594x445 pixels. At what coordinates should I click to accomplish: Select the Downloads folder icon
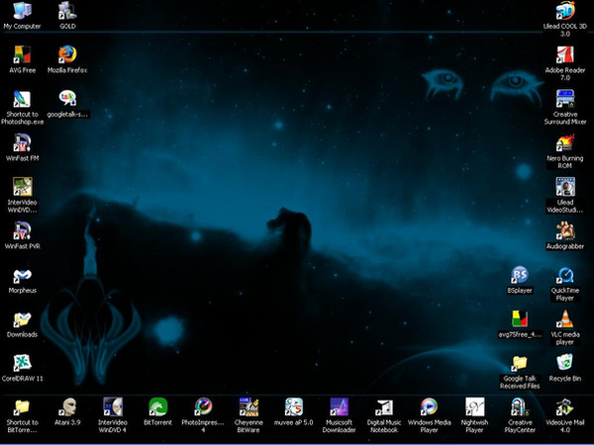[22, 319]
